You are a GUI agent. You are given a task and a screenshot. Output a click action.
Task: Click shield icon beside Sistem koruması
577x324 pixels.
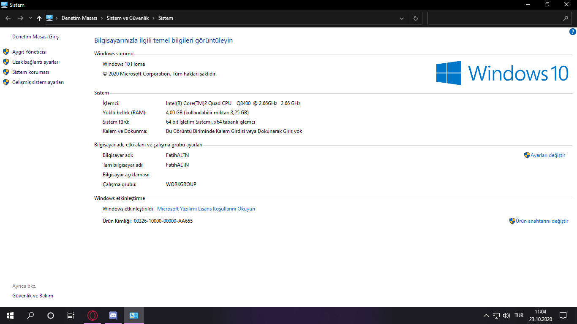[x=6, y=72]
